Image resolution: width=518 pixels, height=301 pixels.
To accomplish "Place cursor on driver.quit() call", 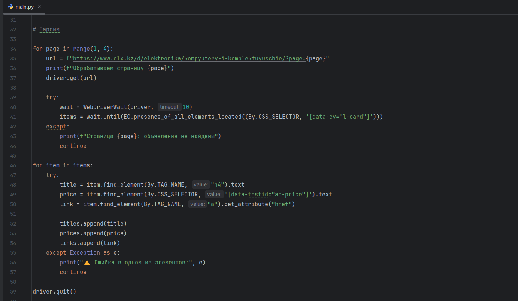I will pyautogui.click(x=54, y=292).
